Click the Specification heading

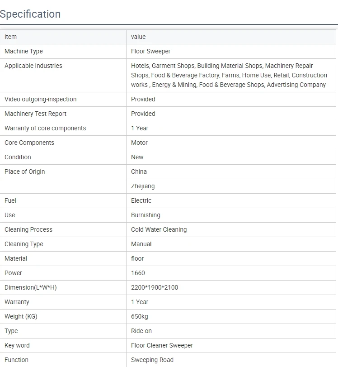tap(30, 14)
